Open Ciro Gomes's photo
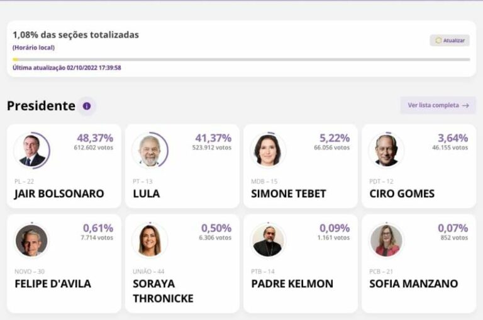The width and height of the screenshot is (483, 320). [x=386, y=151]
